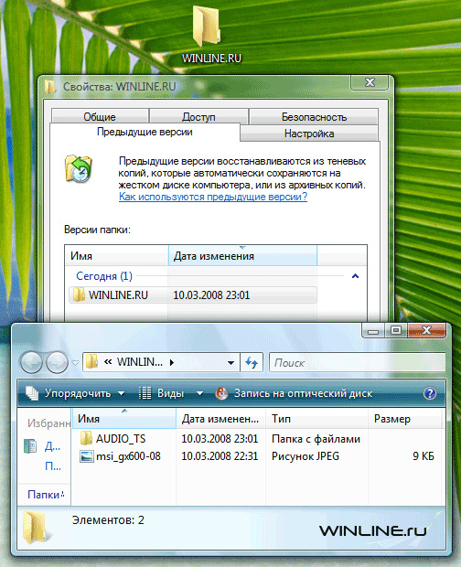Open recent pages dropdown near navigation buttons
461x567 pixels.
pos(75,362)
